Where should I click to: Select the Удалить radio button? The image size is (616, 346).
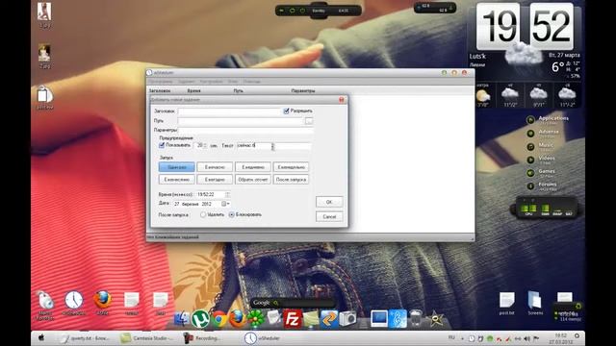coord(203,214)
